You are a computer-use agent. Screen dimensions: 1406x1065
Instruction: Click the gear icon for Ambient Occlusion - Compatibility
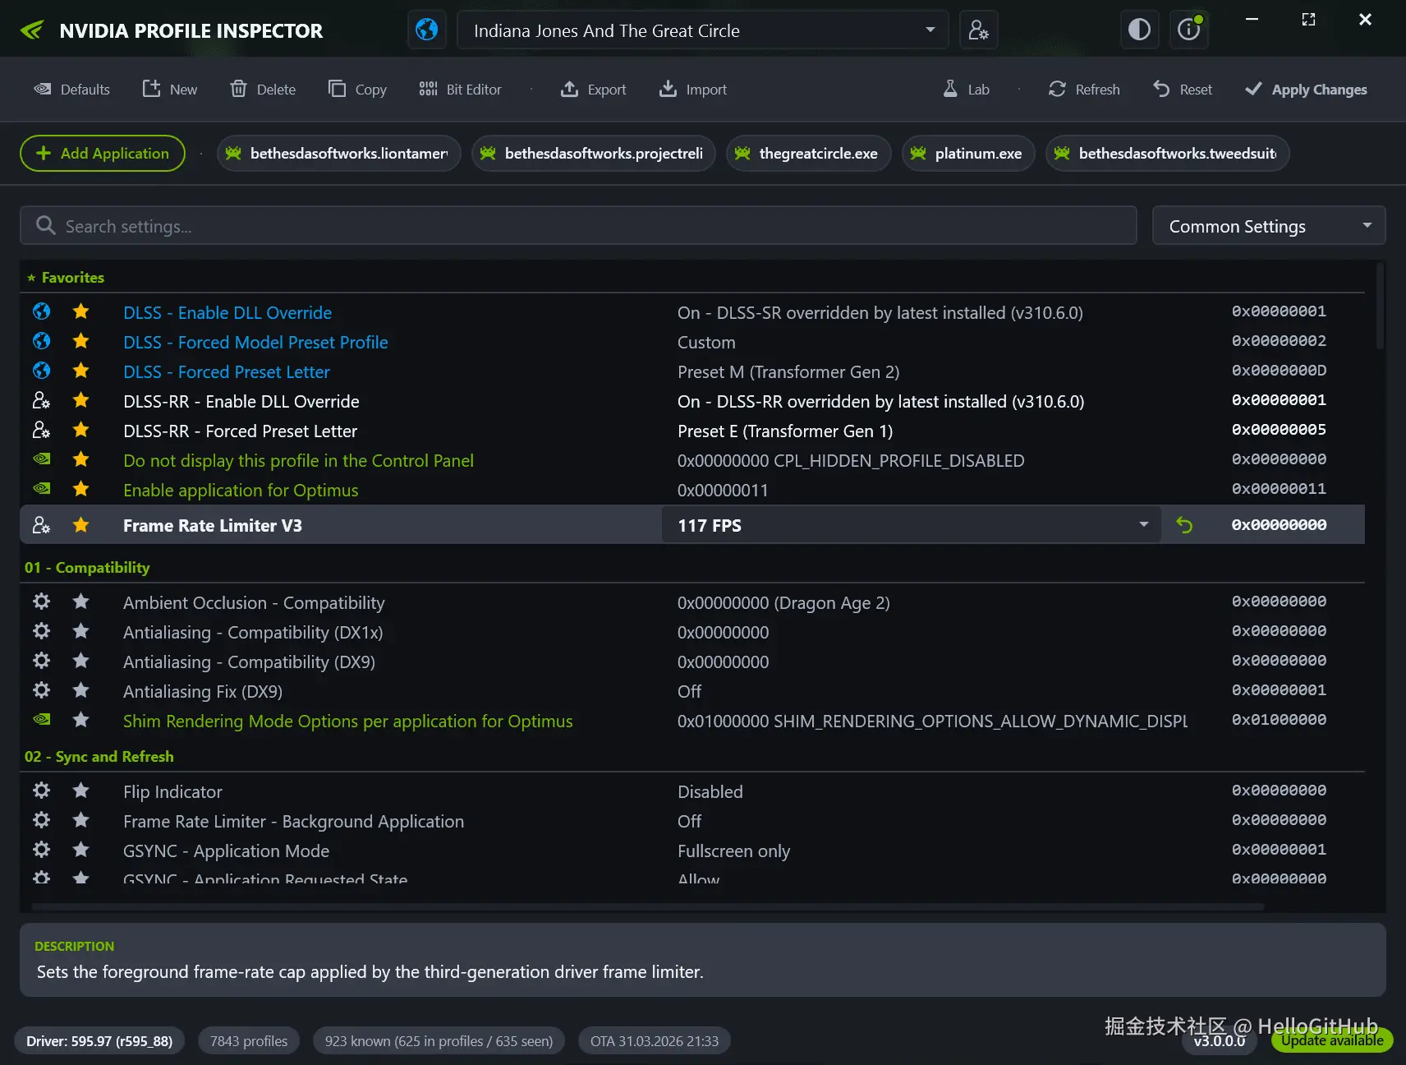pos(41,602)
